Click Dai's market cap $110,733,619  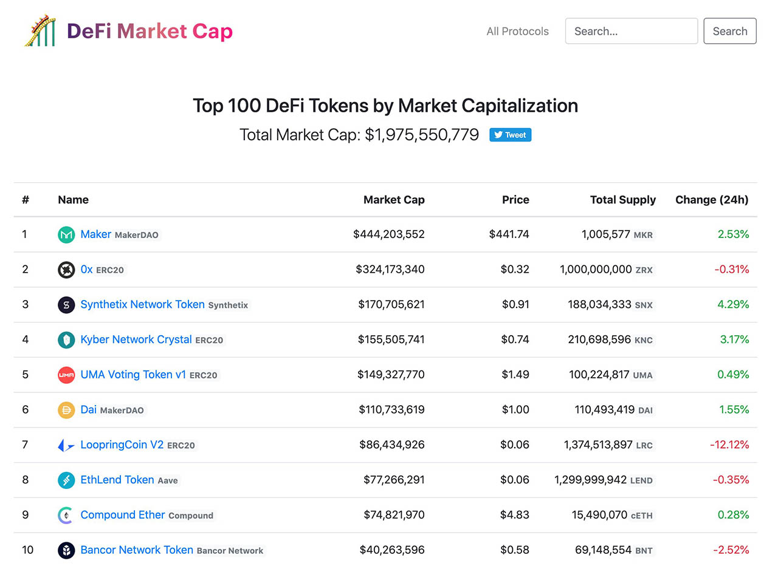[391, 410]
